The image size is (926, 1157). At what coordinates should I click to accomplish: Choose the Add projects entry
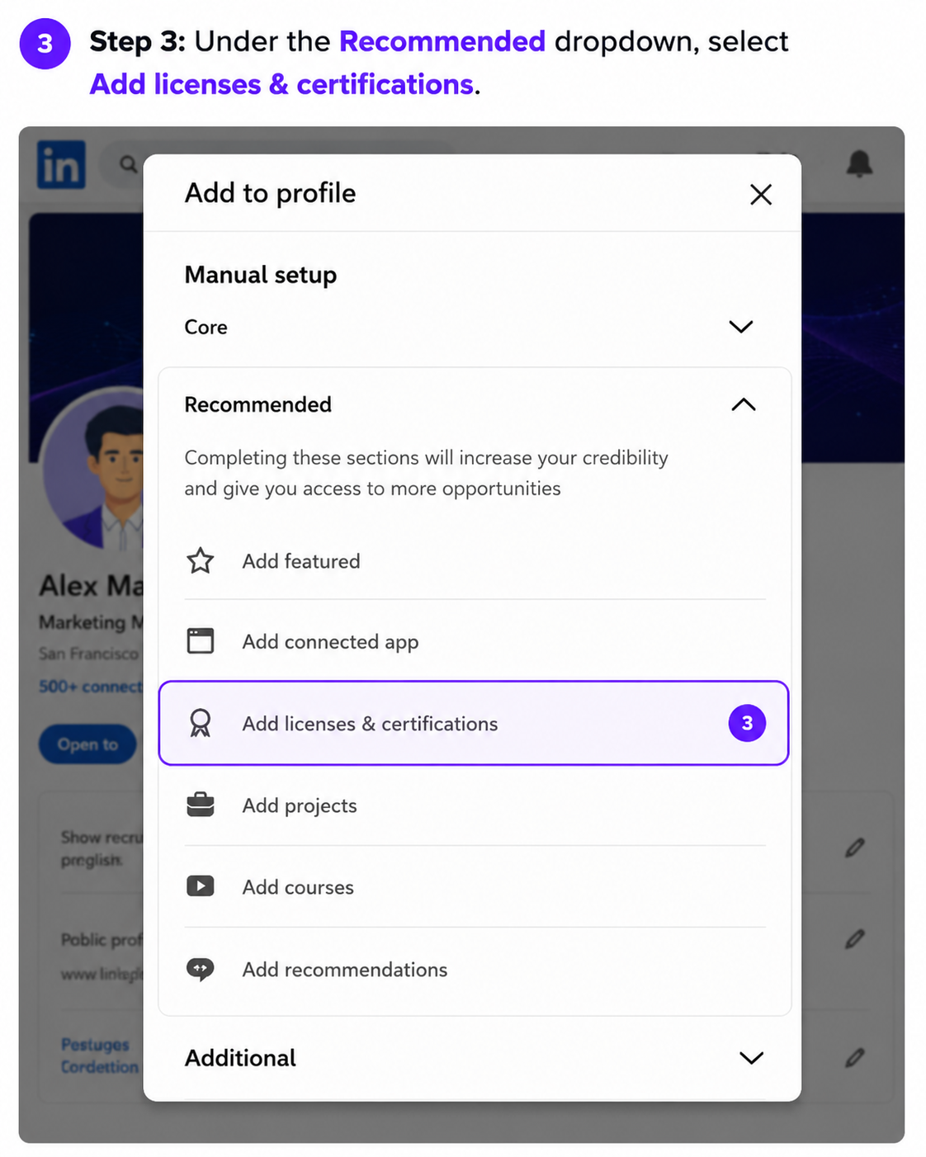click(475, 805)
